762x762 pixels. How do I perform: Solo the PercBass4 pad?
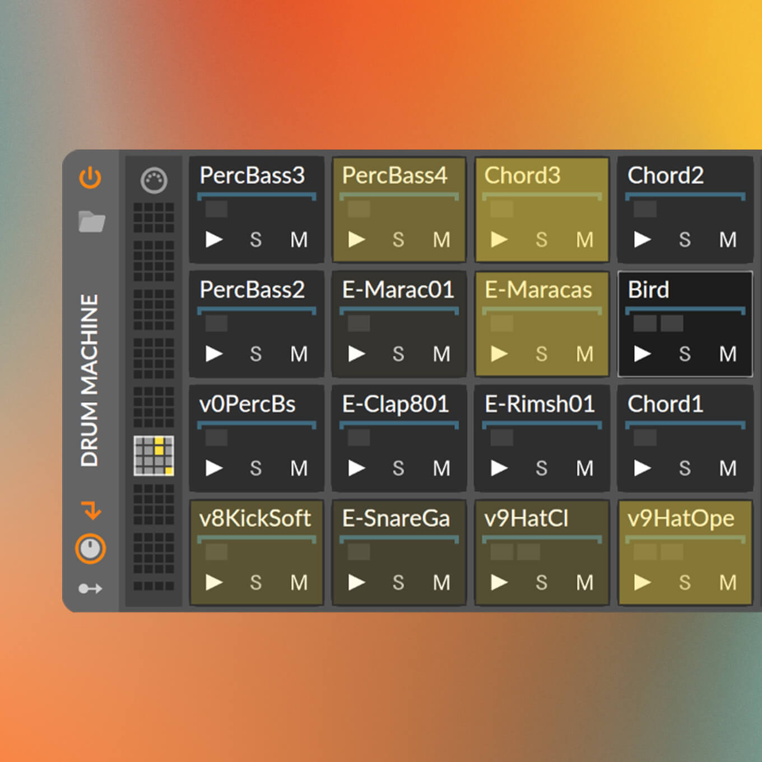[398, 240]
